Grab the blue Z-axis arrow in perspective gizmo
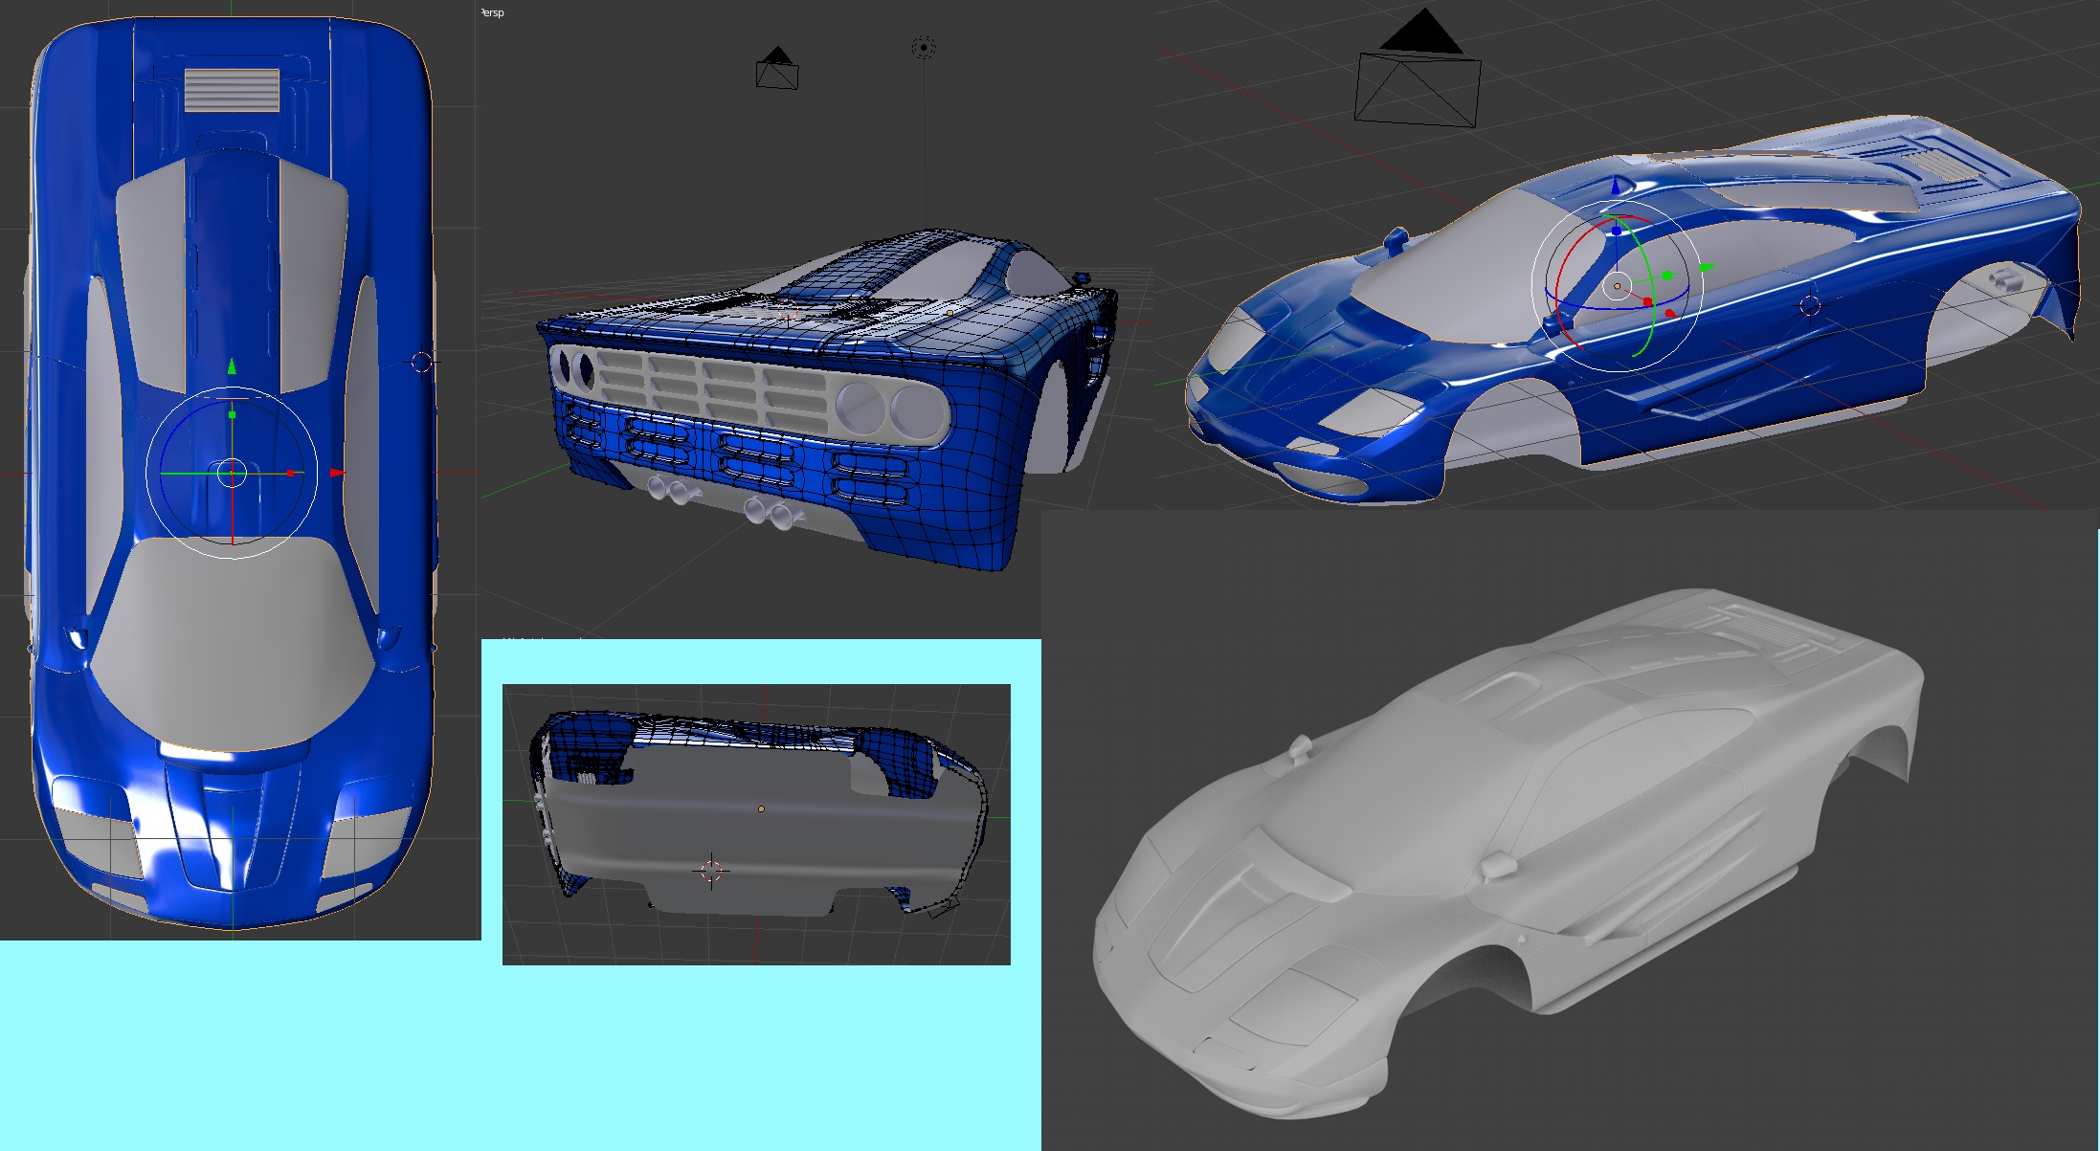The width and height of the screenshot is (2100, 1151). coord(1617,186)
